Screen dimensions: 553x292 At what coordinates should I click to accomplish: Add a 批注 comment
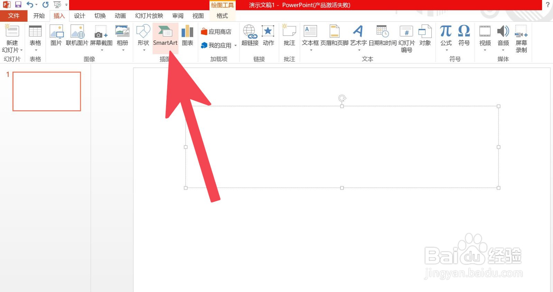tap(289, 36)
